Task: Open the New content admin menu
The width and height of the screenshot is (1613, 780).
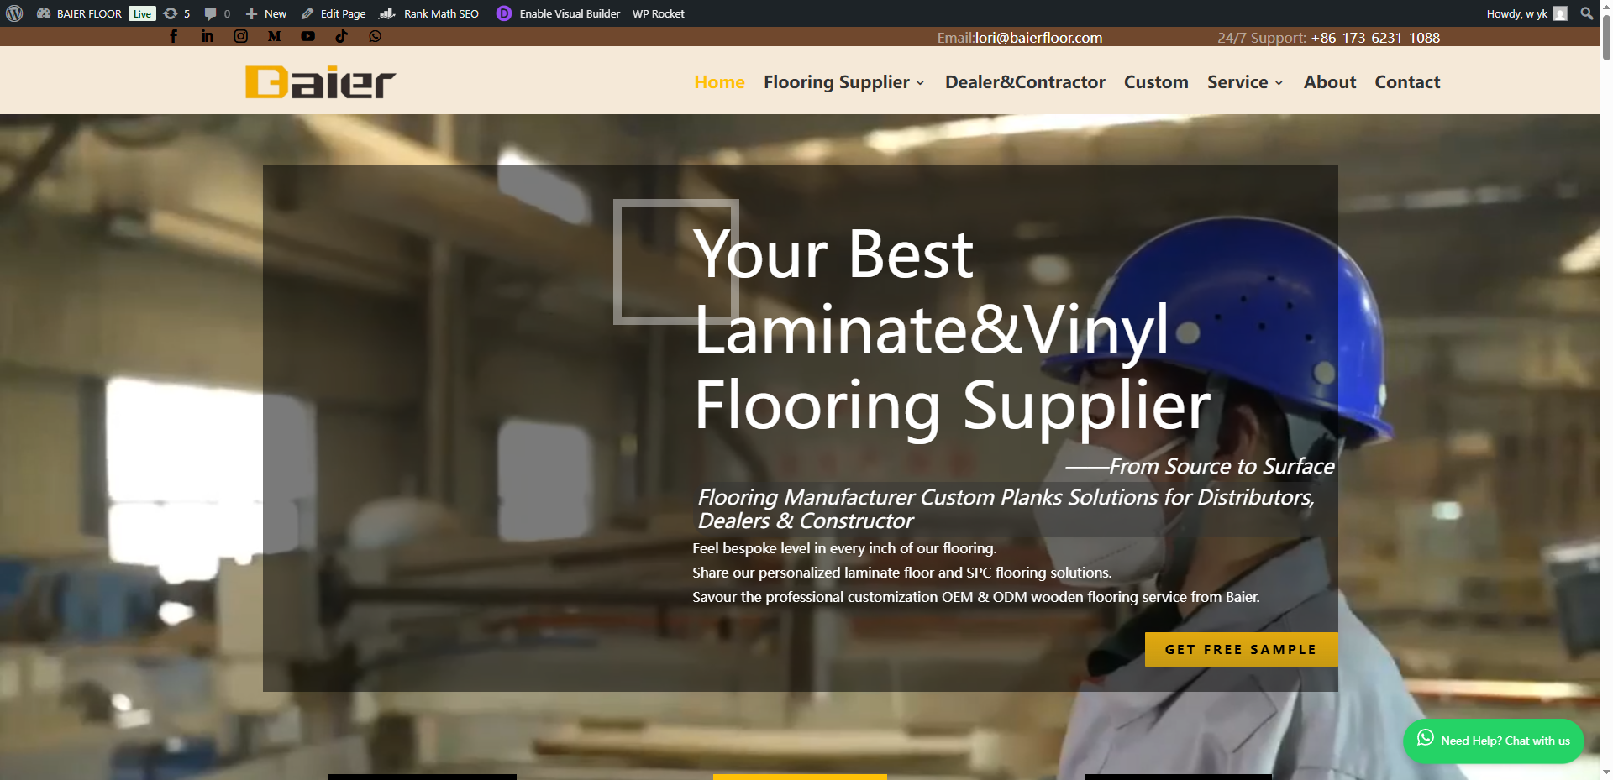Action: (x=266, y=13)
